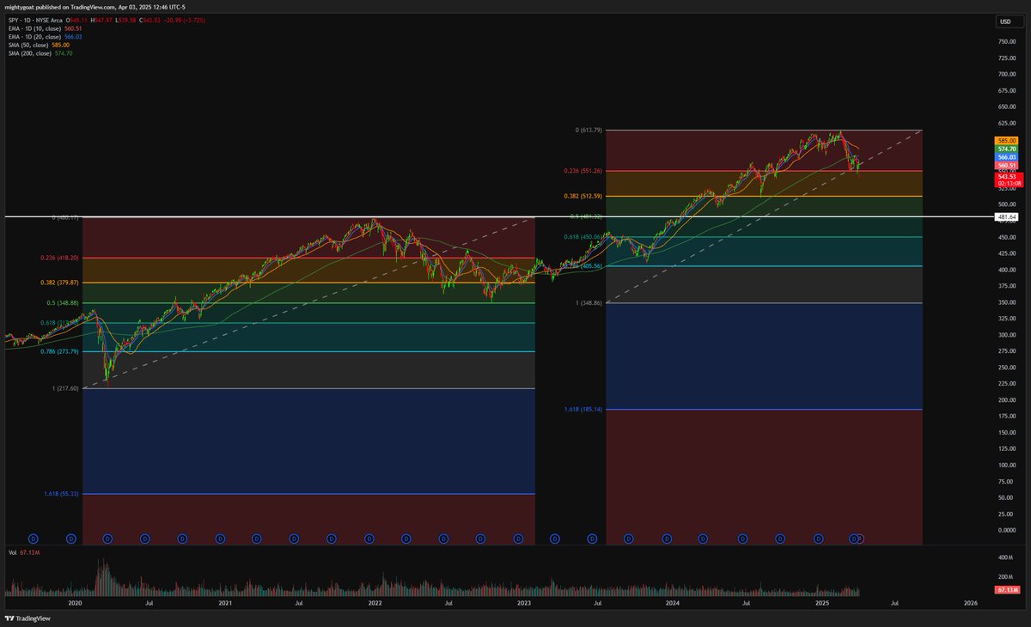This screenshot has height=627, width=1031.
Task: Select the 1 (217.60) Fibonacci label
Action: [x=65, y=388]
